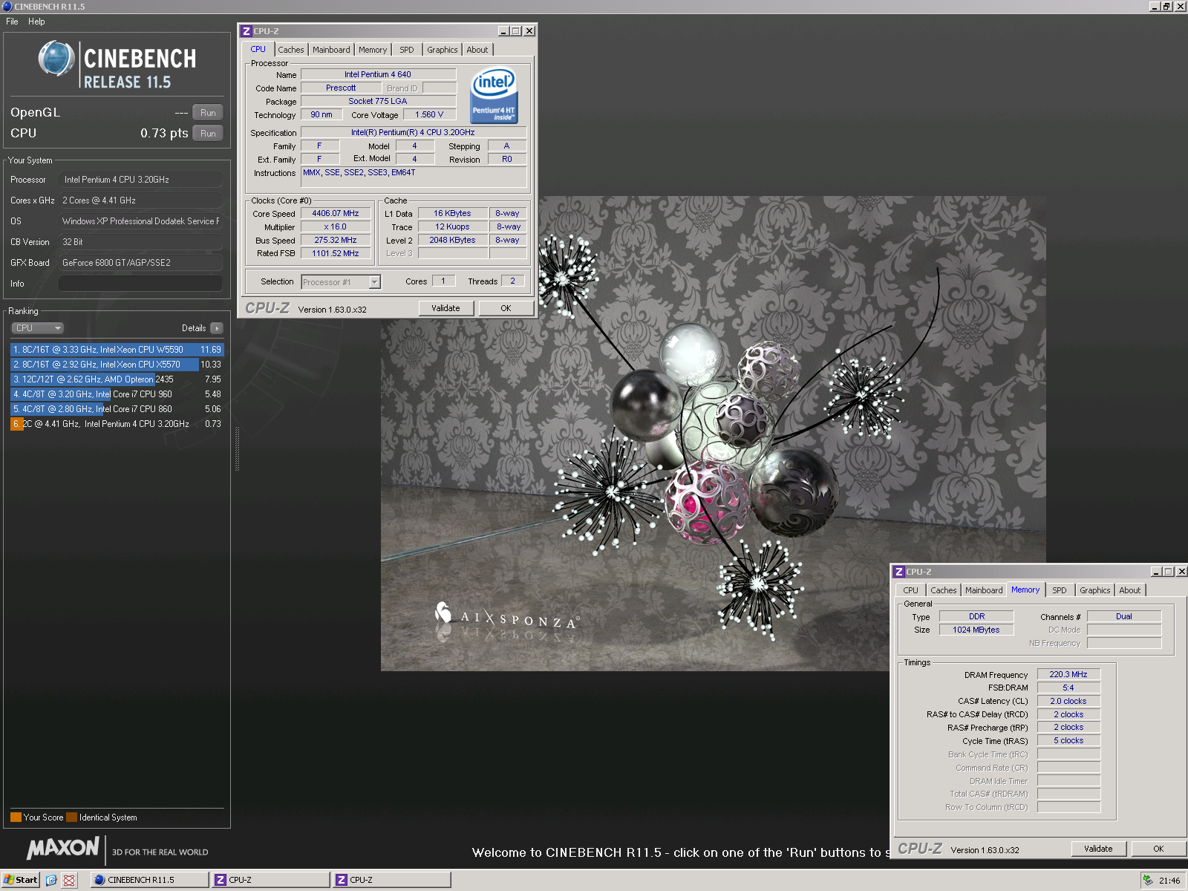The height and width of the screenshot is (891, 1188).
Task: Switch to Memory tab in top CPU-Z
Action: tap(373, 50)
